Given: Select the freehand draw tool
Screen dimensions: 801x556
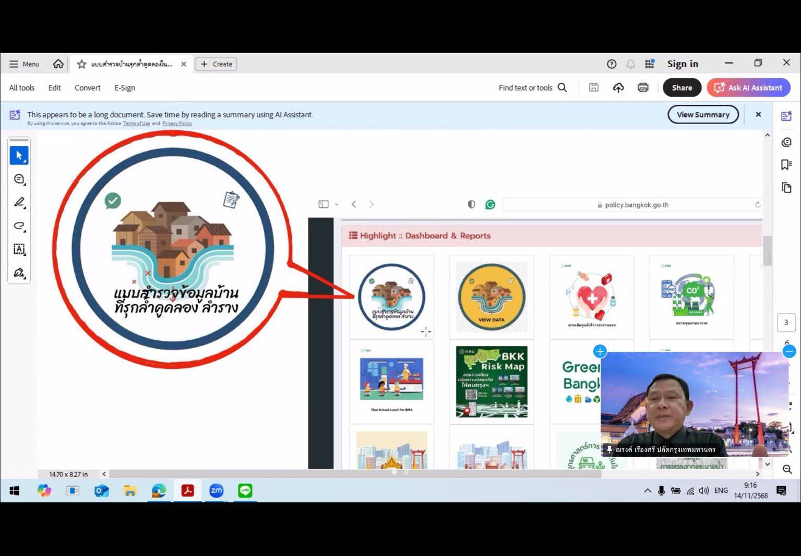Looking at the screenshot, I should [19, 226].
